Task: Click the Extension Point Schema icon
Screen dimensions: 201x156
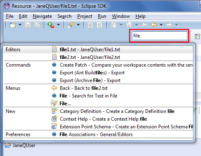Action: coord(54,126)
